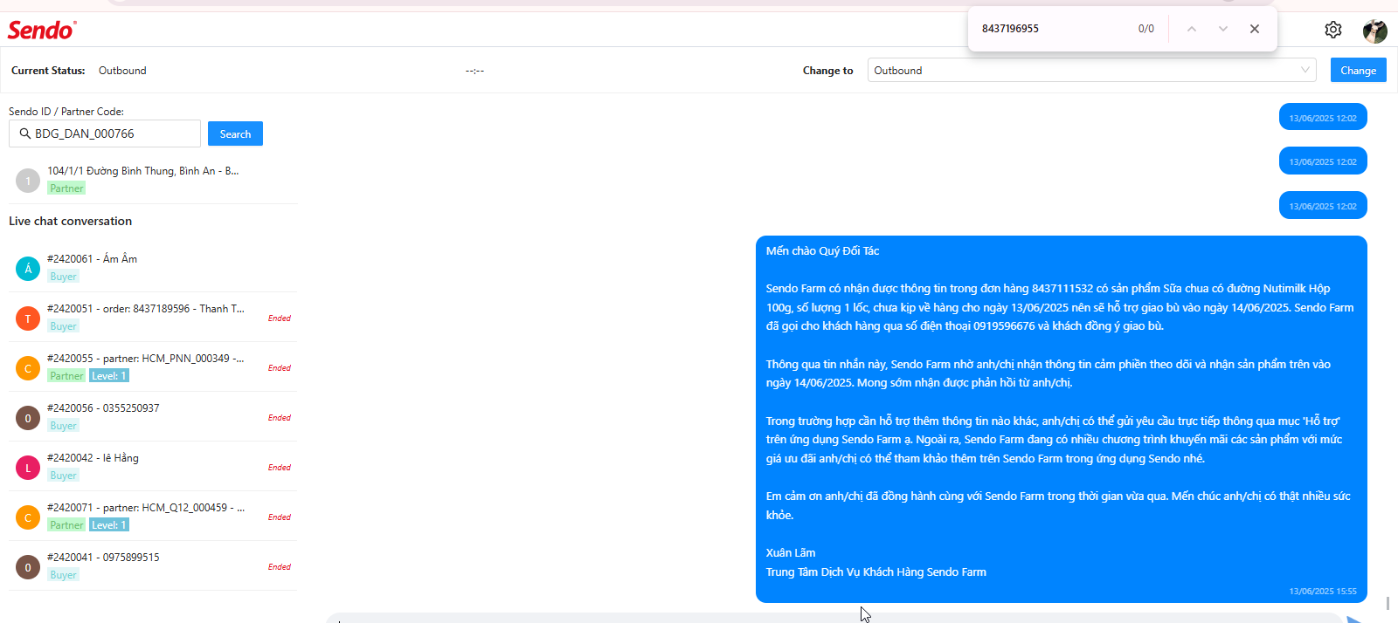
Task: Click the avatar of the HCM_Q12_000459 chat
Action: click(x=28, y=517)
